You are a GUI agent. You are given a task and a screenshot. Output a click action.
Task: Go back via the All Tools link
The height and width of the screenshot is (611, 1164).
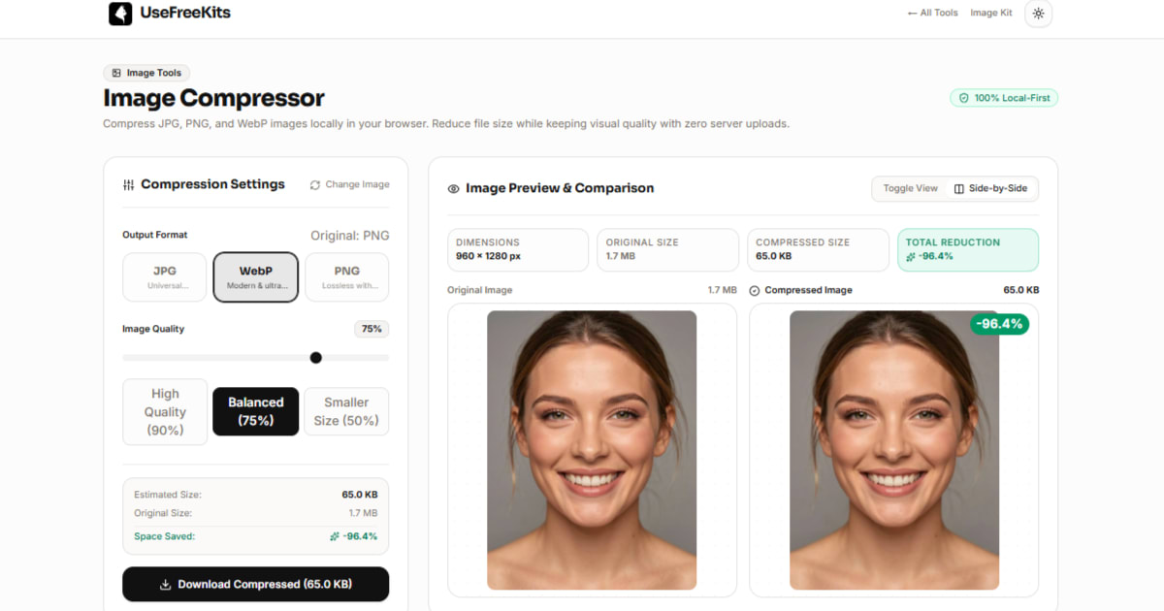point(932,14)
